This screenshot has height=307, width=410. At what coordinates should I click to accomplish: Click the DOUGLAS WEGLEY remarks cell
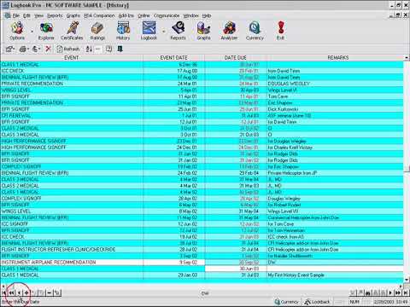[x=335, y=84]
